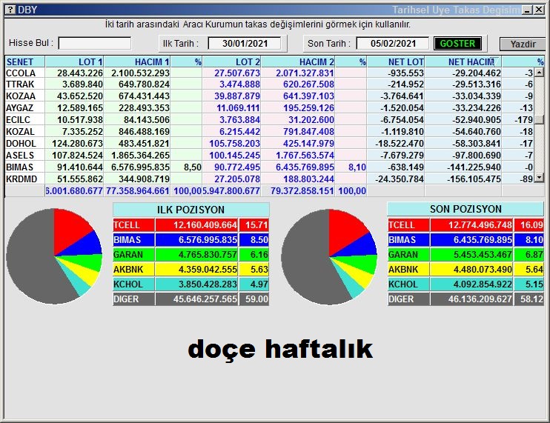Minimize the DBY window
The height and width of the screenshot is (423, 550).
[527, 10]
